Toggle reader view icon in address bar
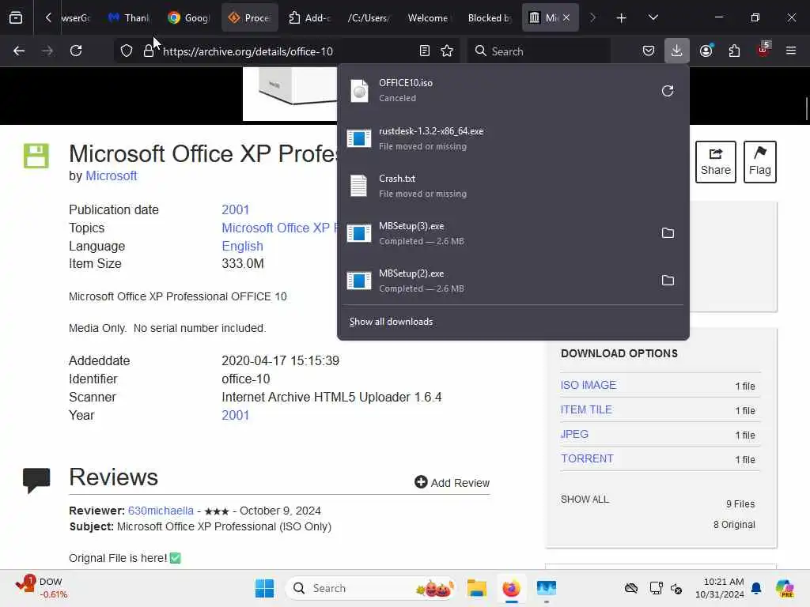 pyautogui.click(x=425, y=51)
